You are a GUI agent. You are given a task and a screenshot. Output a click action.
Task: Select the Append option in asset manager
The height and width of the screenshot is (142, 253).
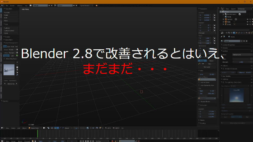pos(6,56)
